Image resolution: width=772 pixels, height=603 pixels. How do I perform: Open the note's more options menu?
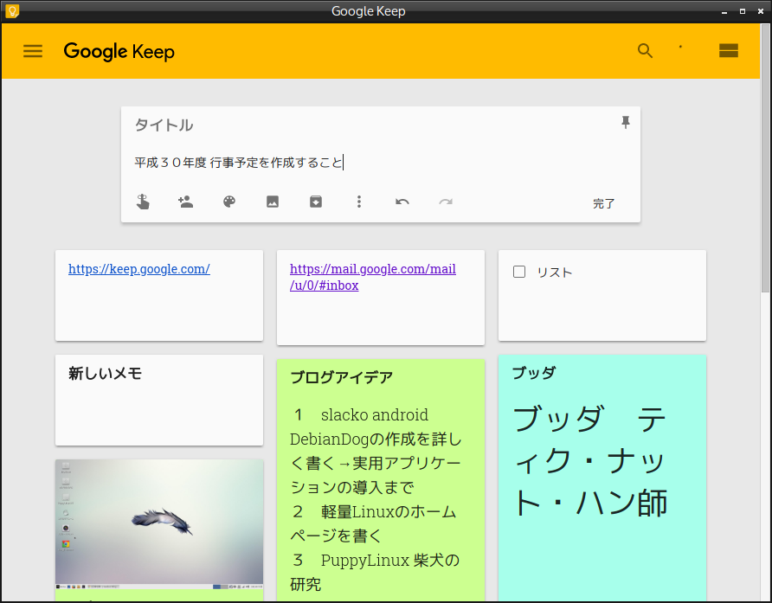tap(359, 202)
